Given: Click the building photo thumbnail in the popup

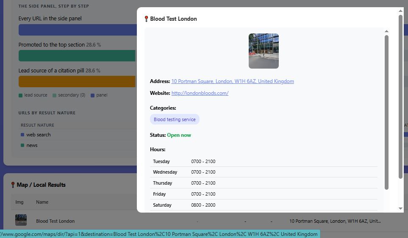Looking at the screenshot, I should [x=264, y=51].
